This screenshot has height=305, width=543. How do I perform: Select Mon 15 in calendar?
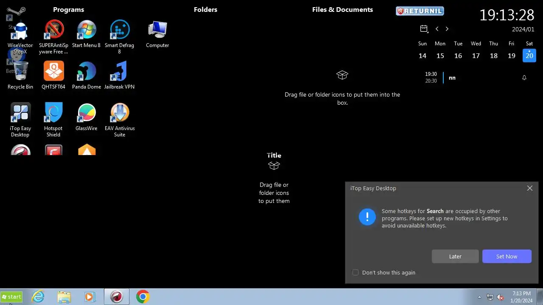(x=440, y=55)
